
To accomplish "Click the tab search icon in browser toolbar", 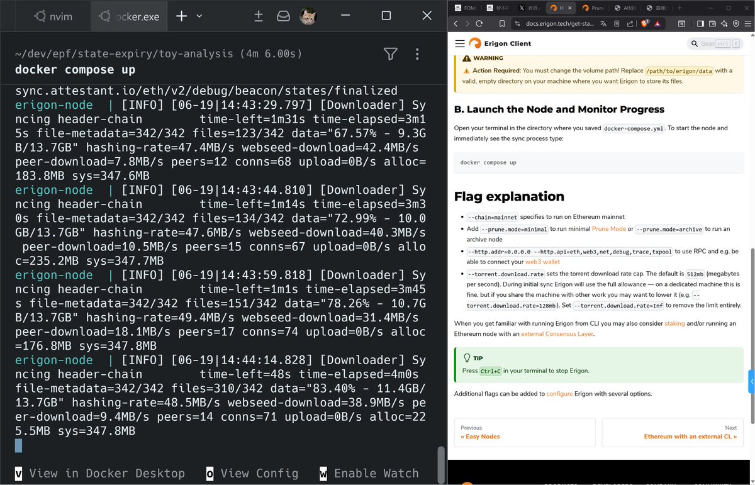I will tap(681, 24).
